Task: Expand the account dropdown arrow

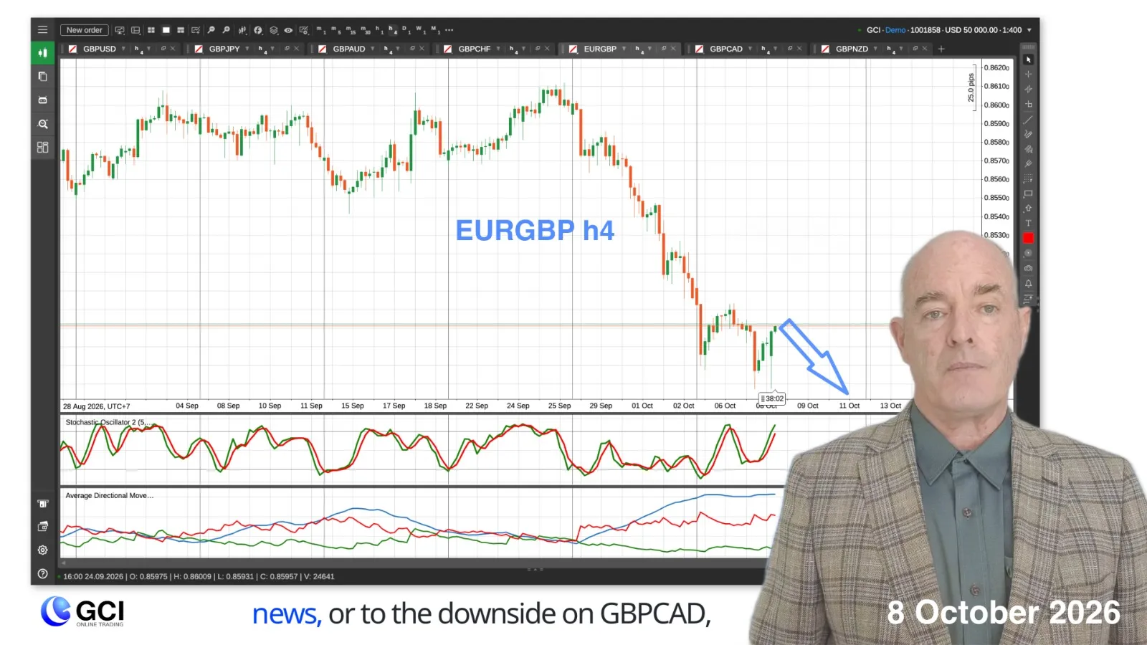Action: click(1029, 30)
